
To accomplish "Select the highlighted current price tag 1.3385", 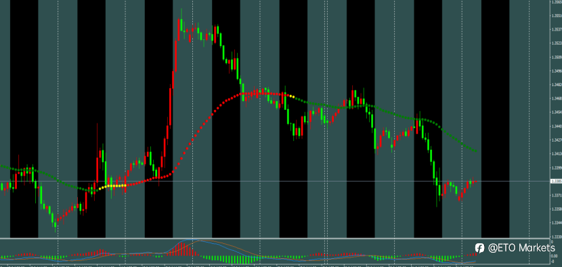I will (x=557, y=182).
